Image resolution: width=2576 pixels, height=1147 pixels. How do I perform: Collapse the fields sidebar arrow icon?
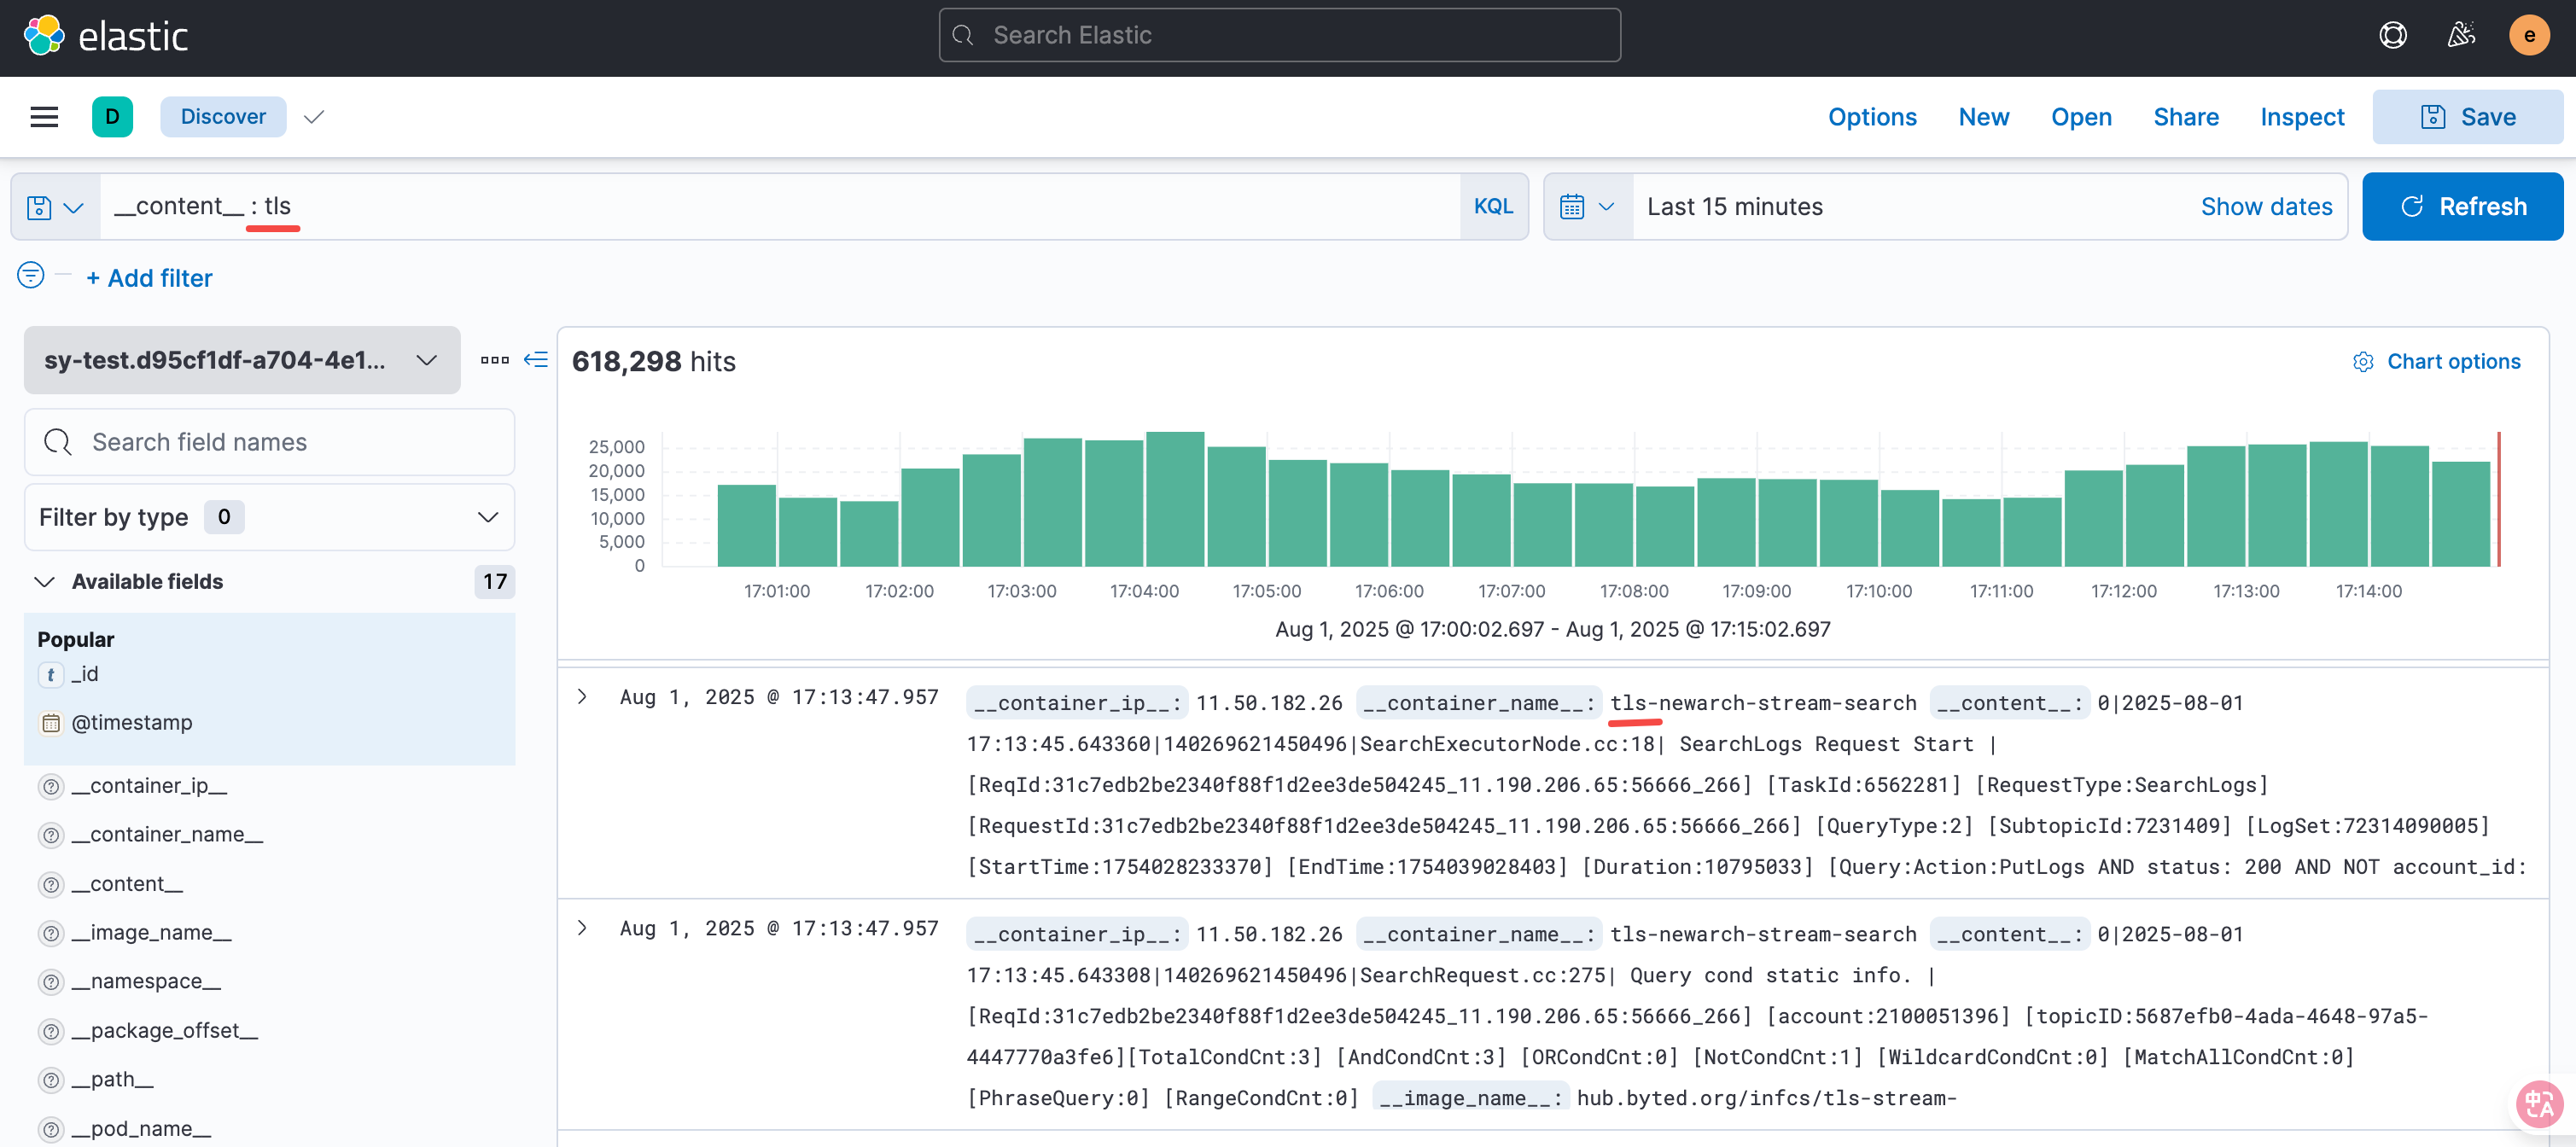[x=536, y=360]
